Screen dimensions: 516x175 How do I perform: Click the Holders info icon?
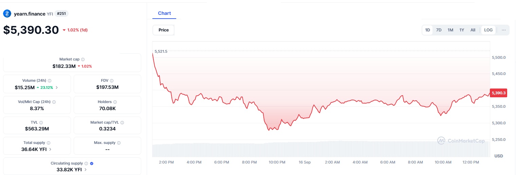coord(115,102)
